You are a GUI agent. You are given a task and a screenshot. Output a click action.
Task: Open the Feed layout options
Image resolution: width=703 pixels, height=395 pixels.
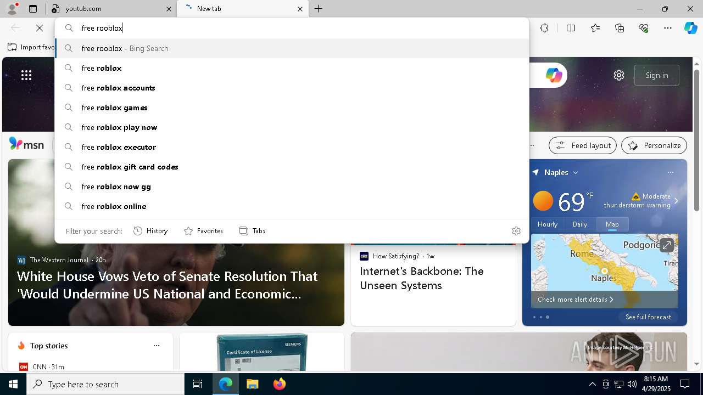(x=583, y=145)
